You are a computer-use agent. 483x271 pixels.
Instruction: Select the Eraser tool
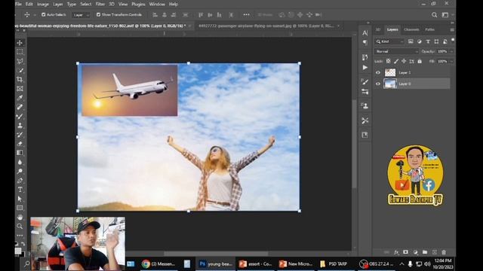pos(20,144)
